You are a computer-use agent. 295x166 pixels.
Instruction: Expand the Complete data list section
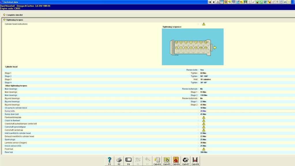tap(4, 15)
